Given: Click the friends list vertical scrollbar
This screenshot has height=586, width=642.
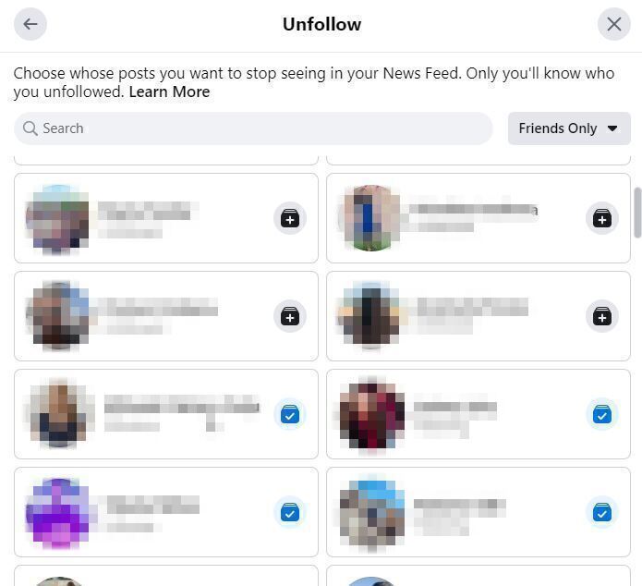Looking at the screenshot, I should pyautogui.click(x=637, y=213).
